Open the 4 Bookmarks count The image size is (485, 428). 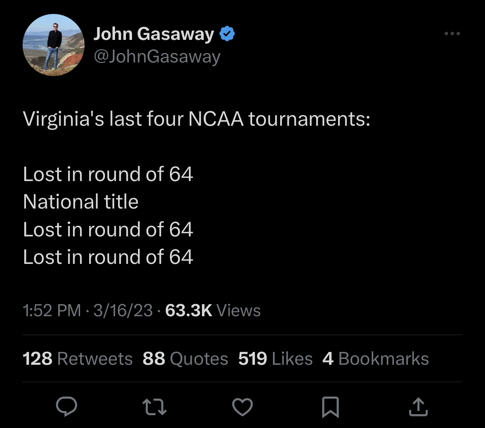376,359
